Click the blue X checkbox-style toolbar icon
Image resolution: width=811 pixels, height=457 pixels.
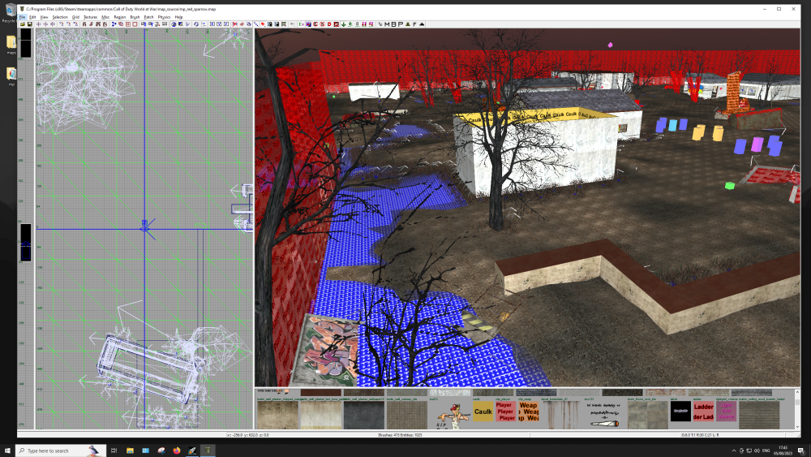(x=212, y=24)
